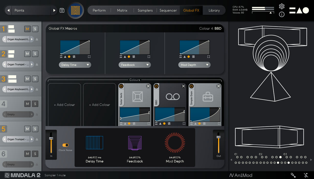Click the BBD tape reel icon
The image size is (314, 179).
click(x=173, y=97)
